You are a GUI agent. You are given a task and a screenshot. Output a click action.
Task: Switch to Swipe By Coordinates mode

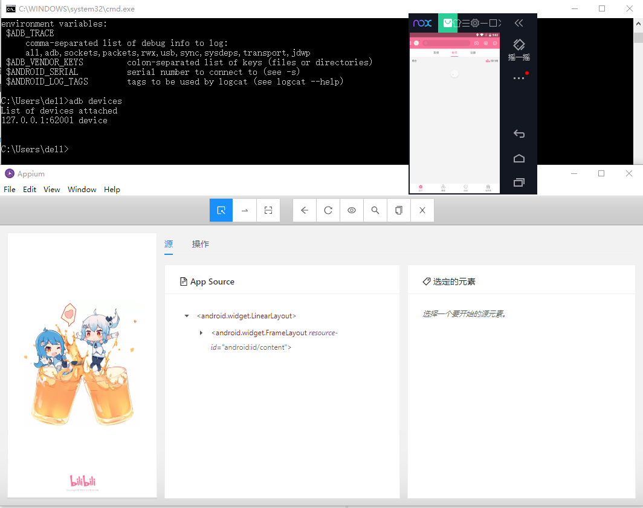(x=245, y=210)
